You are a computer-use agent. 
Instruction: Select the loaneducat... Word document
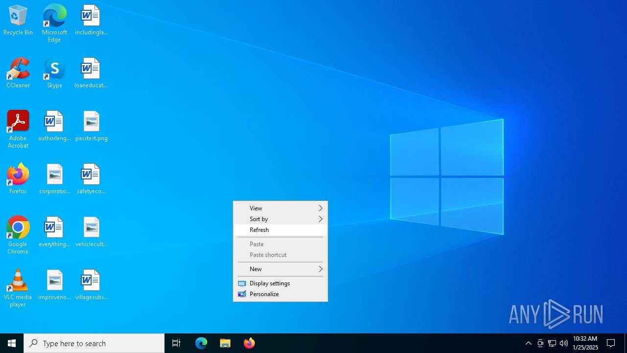pyautogui.click(x=91, y=73)
